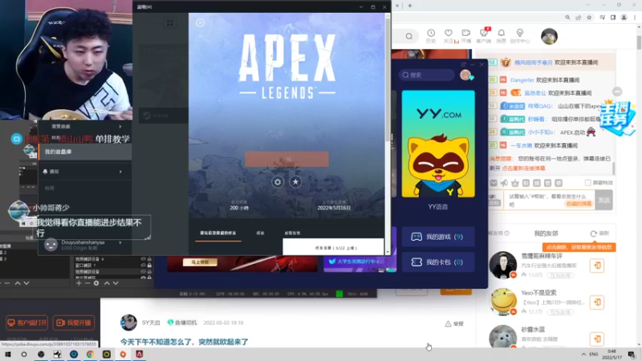Open the 开播 camera icon on Douyu
The width and height of the screenshot is (642, 361).
[x=466, y=36]
